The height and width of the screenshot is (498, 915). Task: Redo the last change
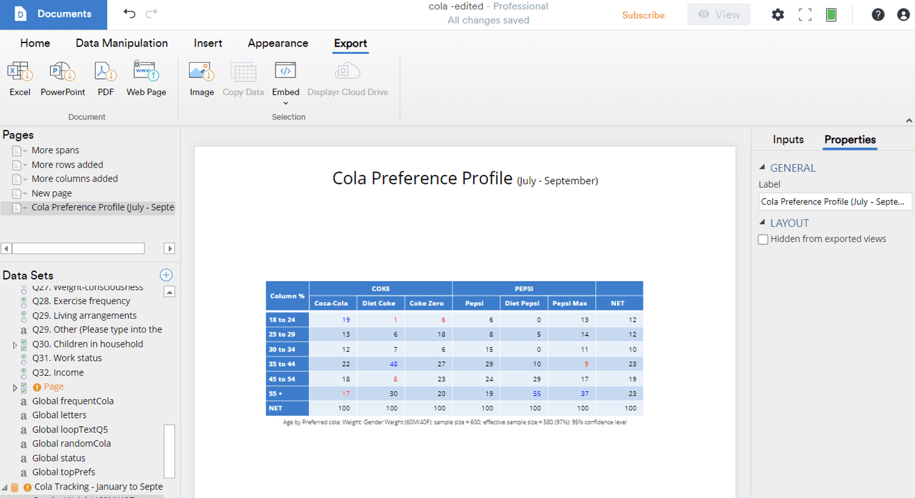(x=151, y=14)
